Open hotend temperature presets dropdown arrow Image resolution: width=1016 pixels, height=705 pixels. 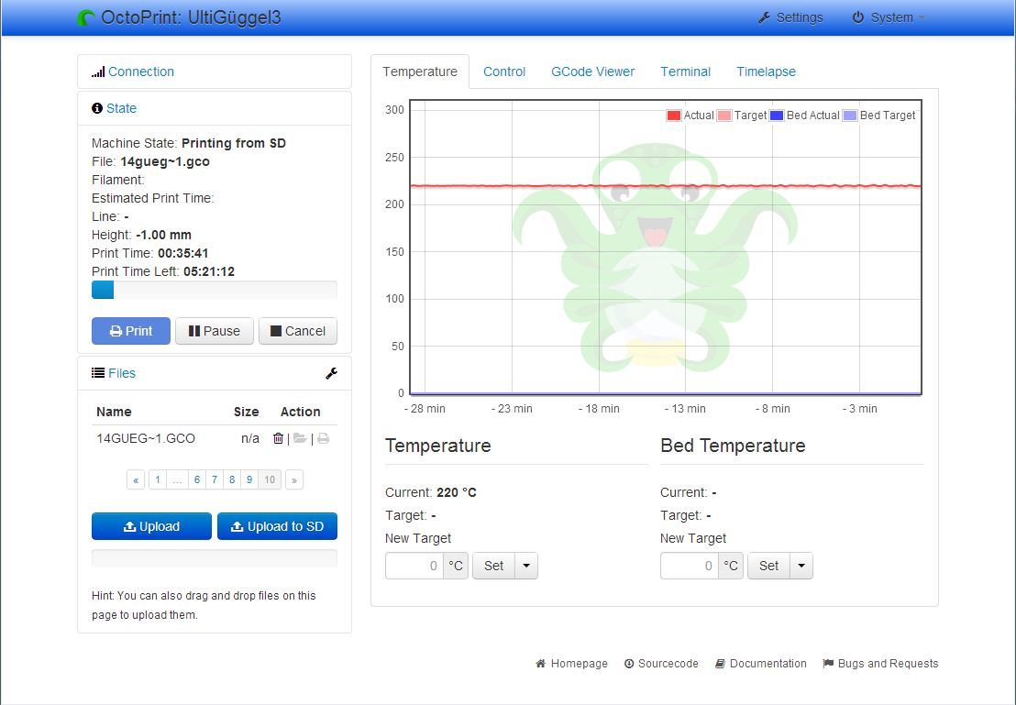coord(526,566)
